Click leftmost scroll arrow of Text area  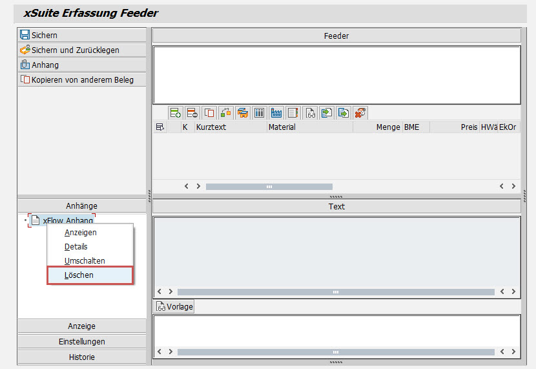160,291
